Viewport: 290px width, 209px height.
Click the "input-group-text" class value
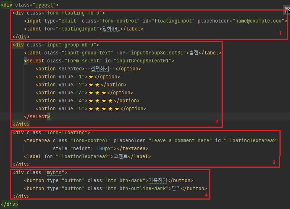pos(88,53)
